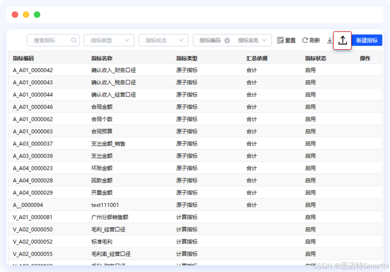
Task: Select the A_A04_0000028 code cell
Action: (33, 181)
